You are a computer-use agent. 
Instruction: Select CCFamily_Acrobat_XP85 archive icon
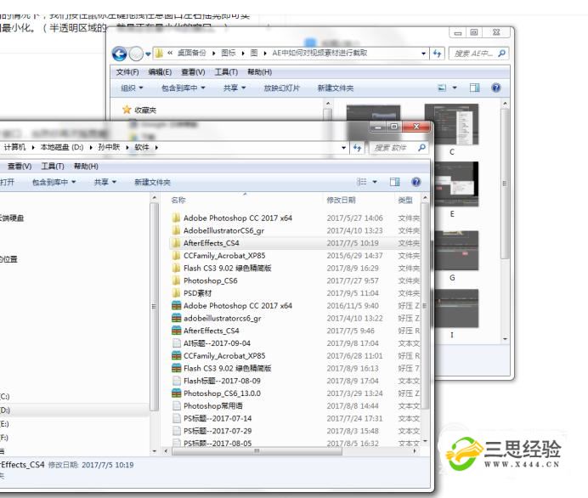tap(176, 355)
